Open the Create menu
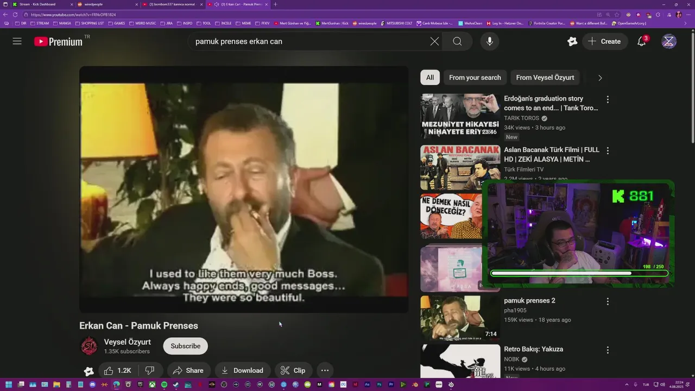Image resolution: width=695 pixels, height=391 pixels. coord(604,41)
